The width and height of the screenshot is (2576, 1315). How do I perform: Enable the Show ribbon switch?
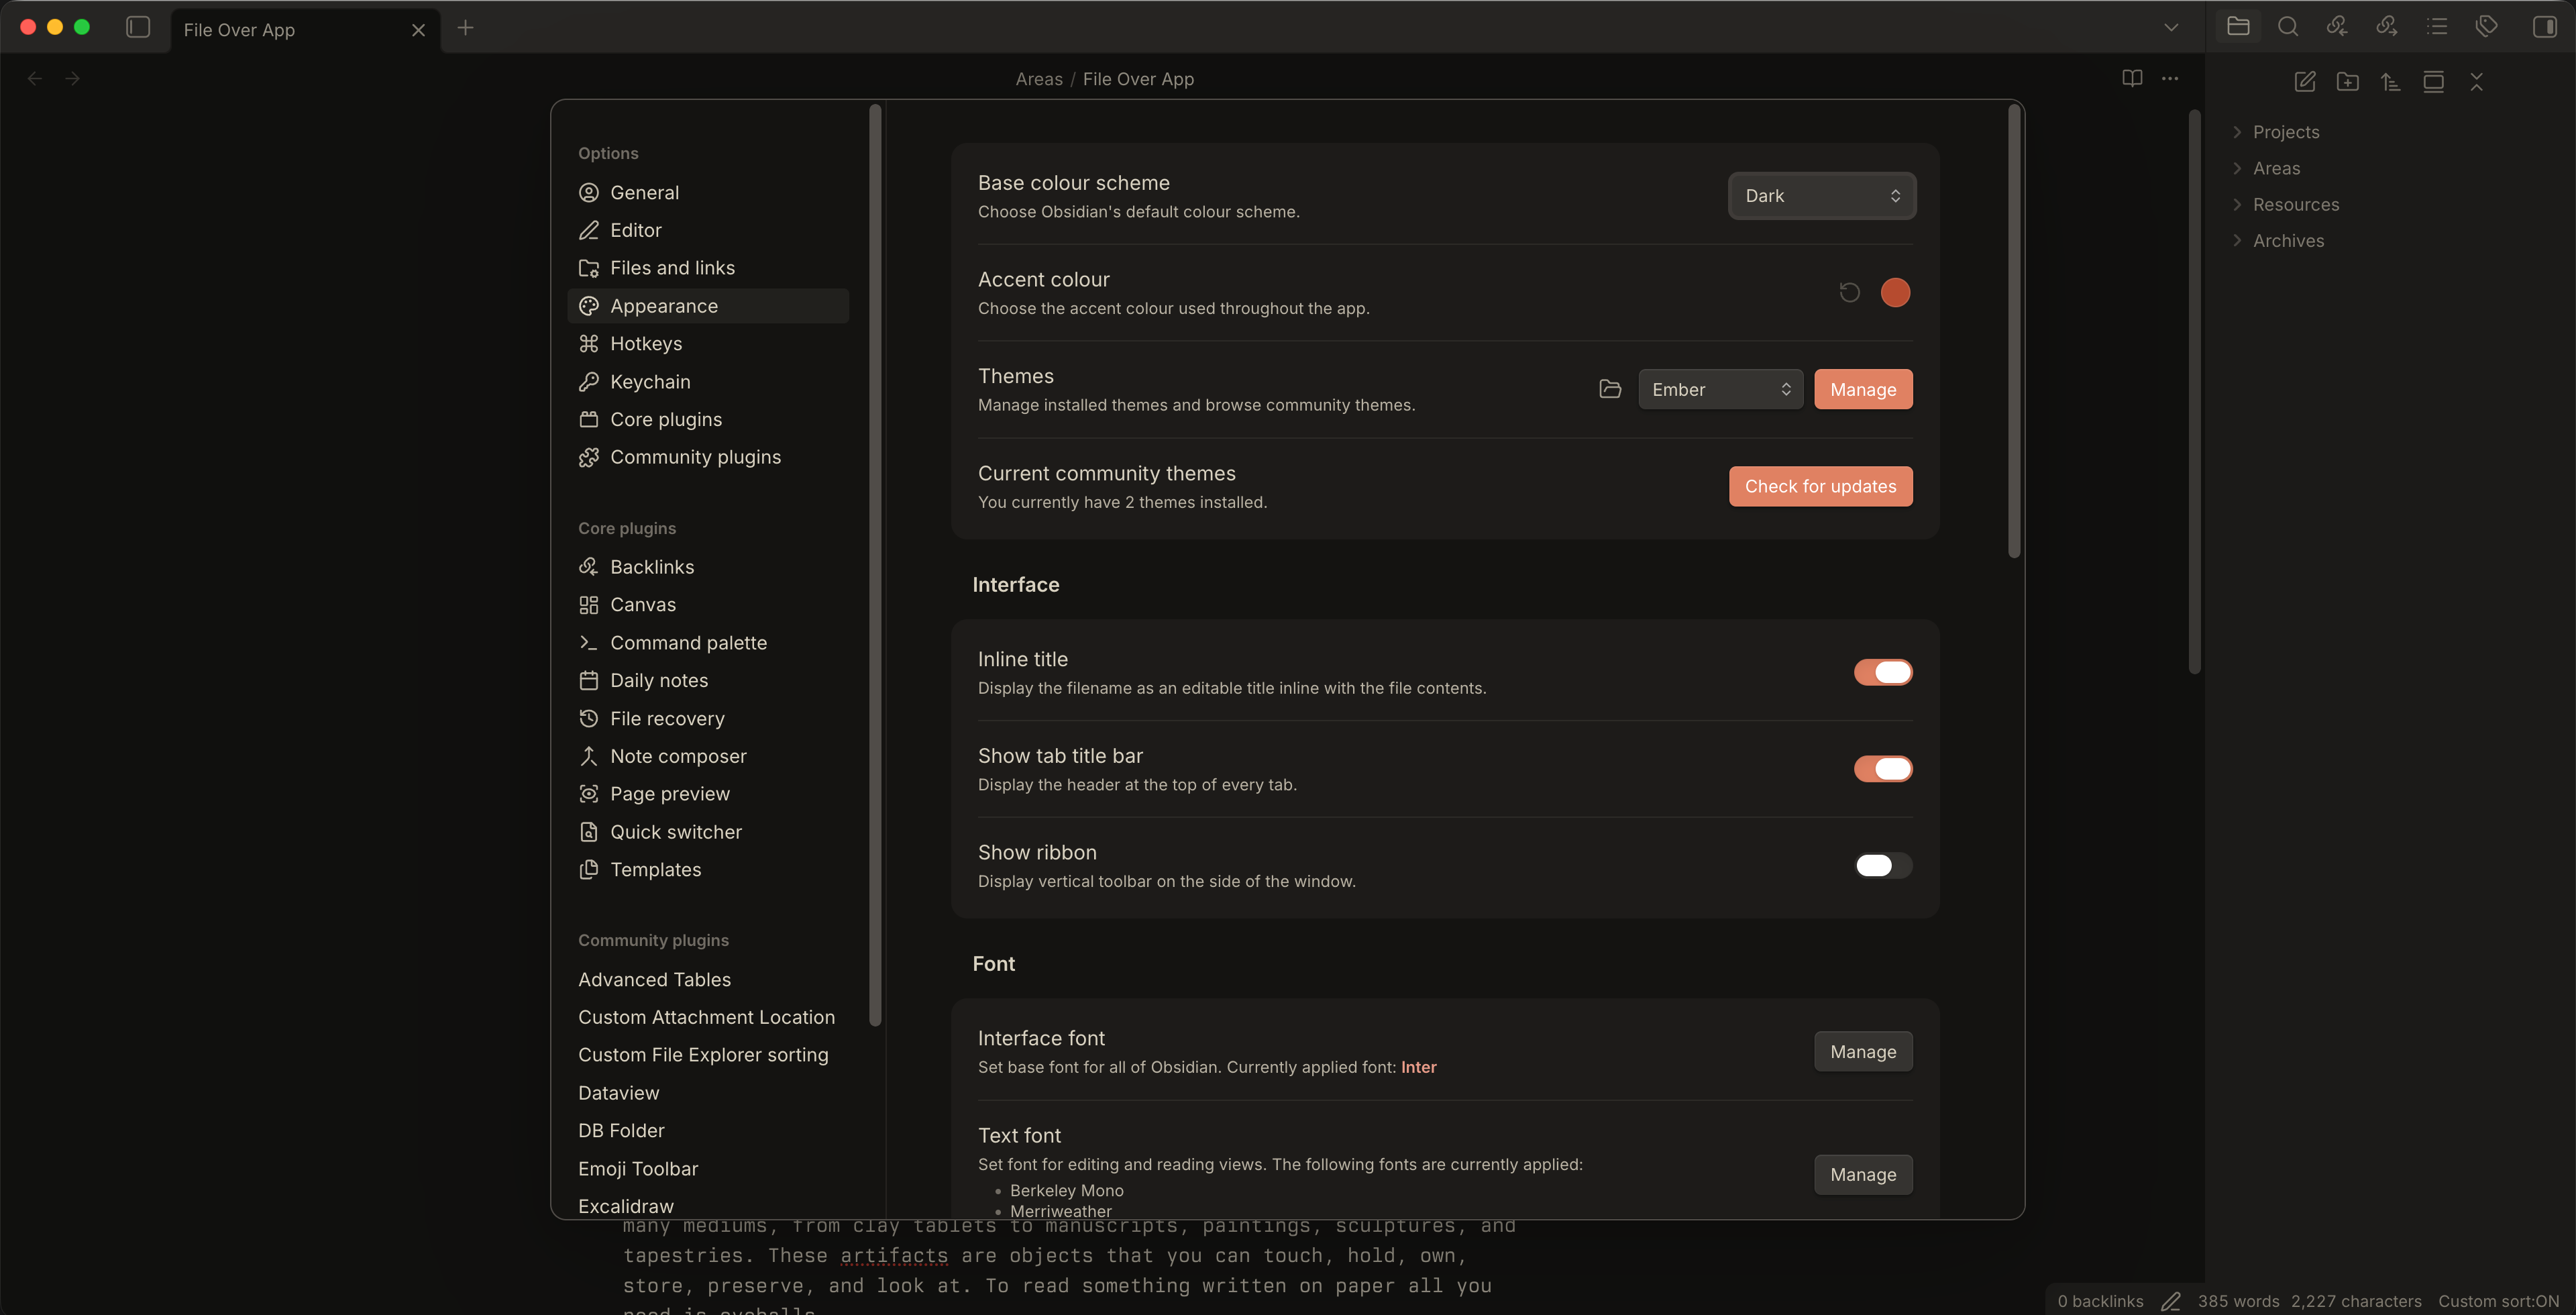click(x=1883, y=865)
